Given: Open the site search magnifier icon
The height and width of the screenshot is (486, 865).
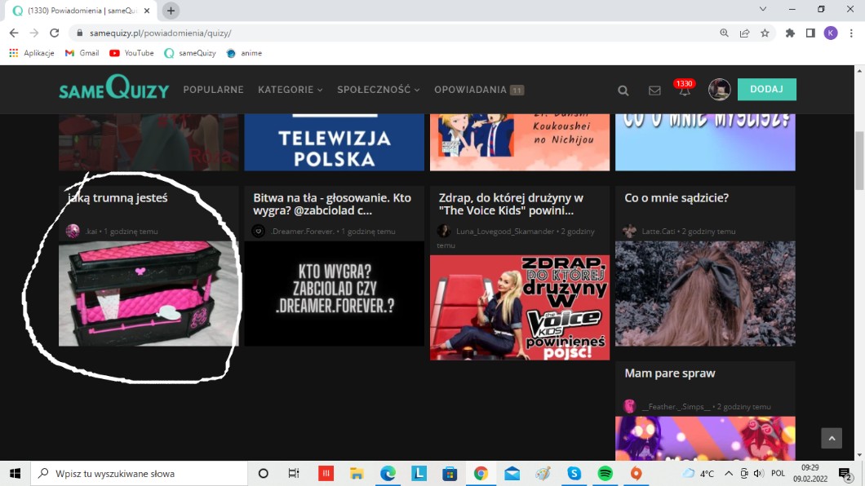Looking at the screenshot, I should pos(623,91).
